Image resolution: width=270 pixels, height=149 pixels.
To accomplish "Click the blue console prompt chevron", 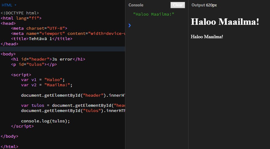I will point(130,25).
